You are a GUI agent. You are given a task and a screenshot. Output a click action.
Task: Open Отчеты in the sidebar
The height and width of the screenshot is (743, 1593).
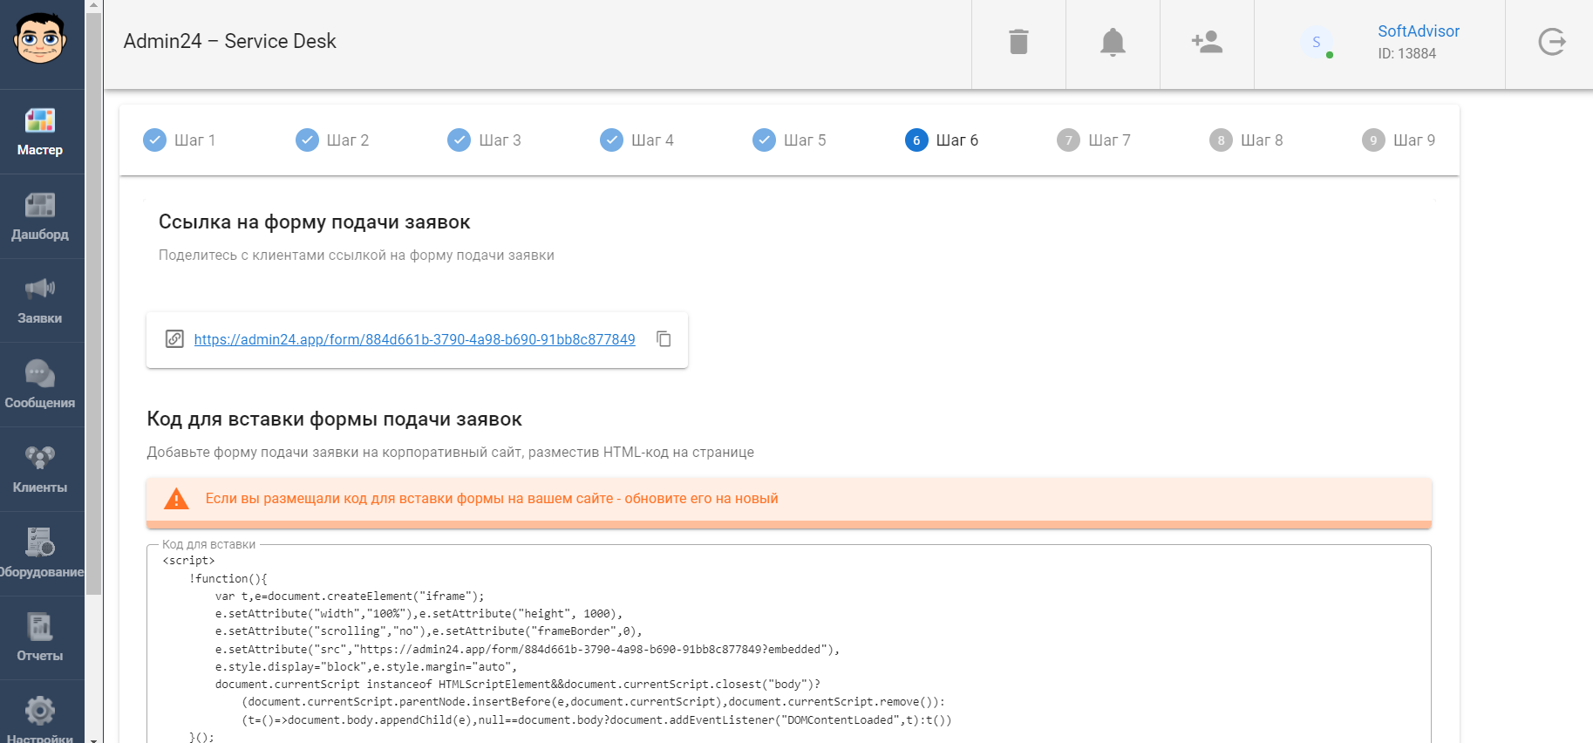point(40,638)
